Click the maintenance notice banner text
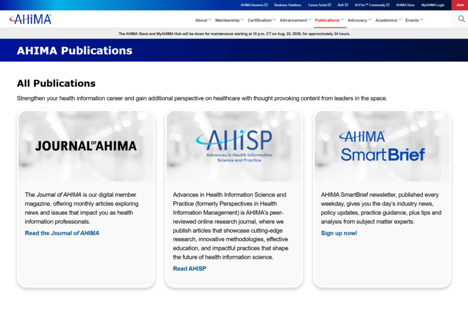The image size is (468, 312). coord(234,34)
